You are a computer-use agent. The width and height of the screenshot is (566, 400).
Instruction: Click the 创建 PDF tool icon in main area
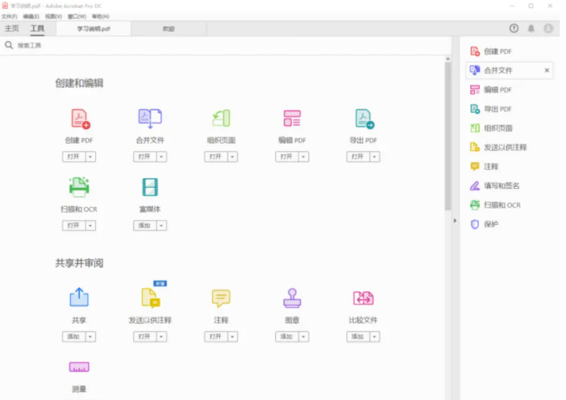(80, 118)
